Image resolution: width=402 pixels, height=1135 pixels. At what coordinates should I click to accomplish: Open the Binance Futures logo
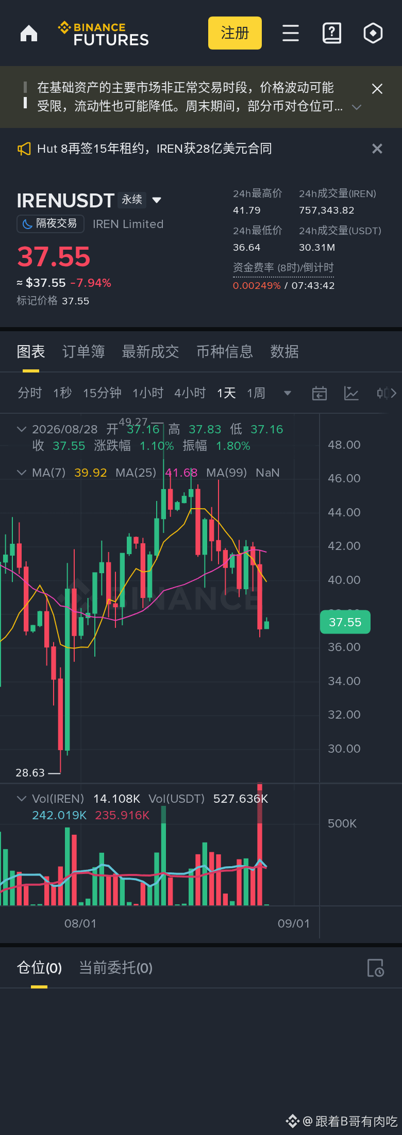coord(104,34)
